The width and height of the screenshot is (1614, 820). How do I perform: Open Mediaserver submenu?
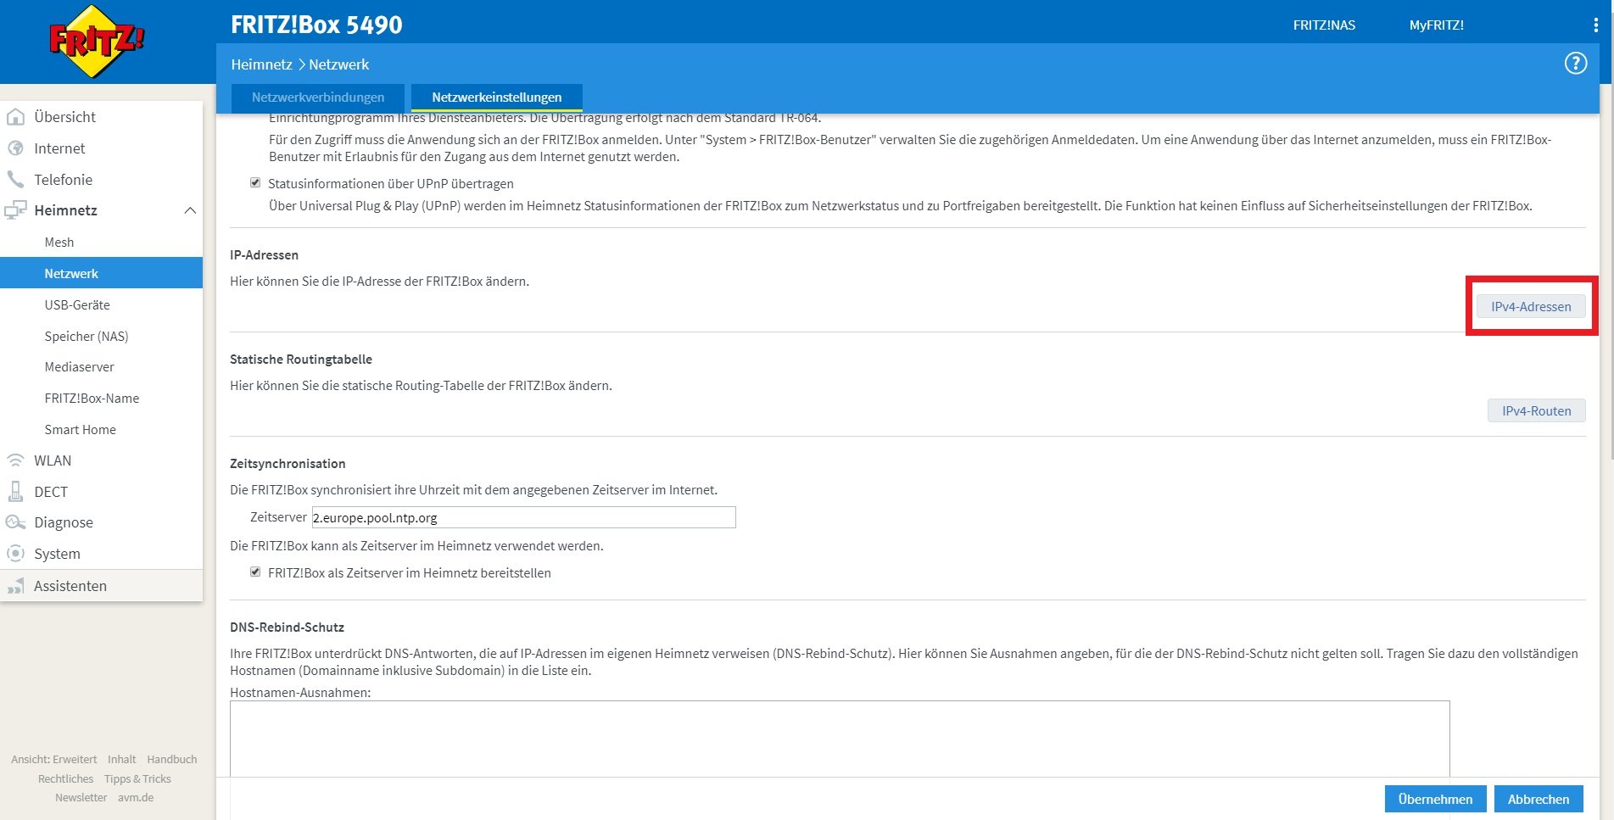coord(79,367)
